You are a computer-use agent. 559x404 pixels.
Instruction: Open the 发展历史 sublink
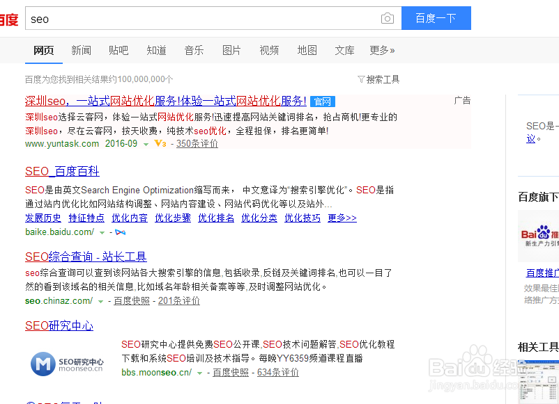point(43,218)
